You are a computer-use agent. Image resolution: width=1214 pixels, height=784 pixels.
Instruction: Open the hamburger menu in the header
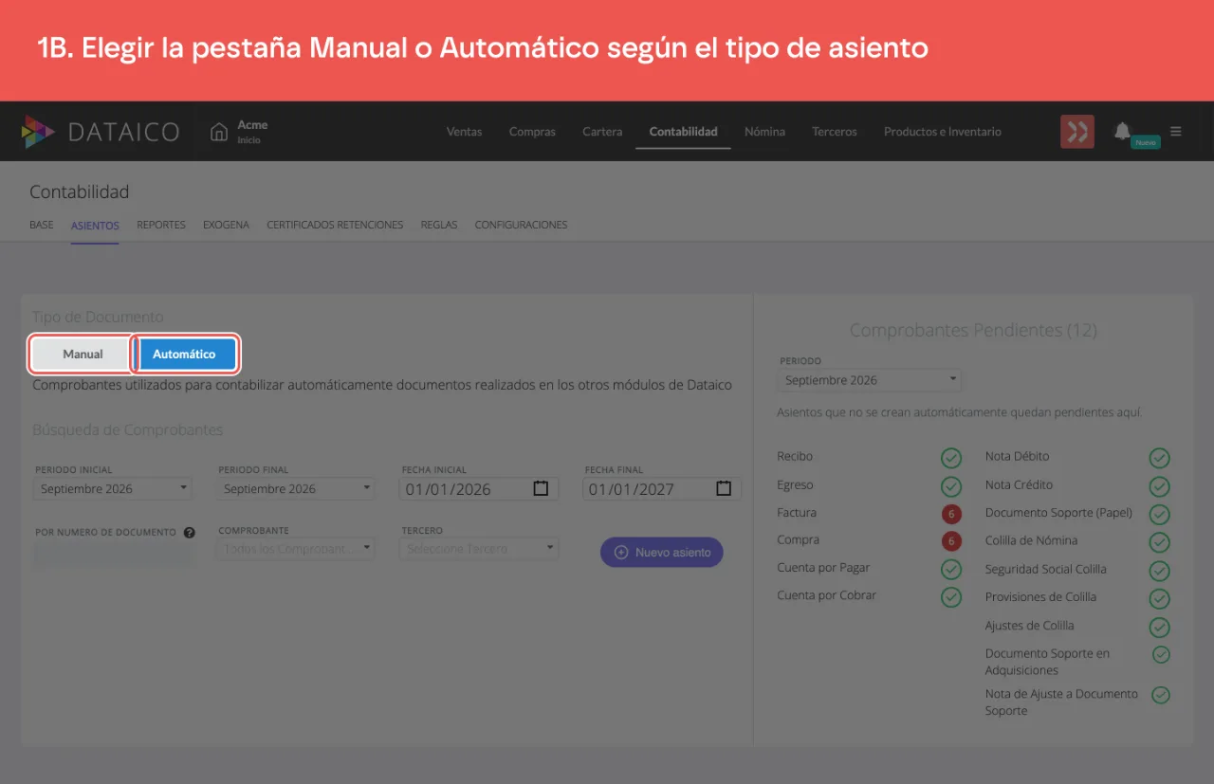(1176, 132)
